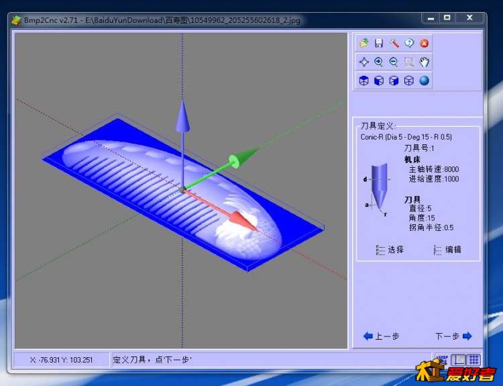The image size is (503, 386).
Task: Toggle the grid display button
Action: [x=474, y=360]
